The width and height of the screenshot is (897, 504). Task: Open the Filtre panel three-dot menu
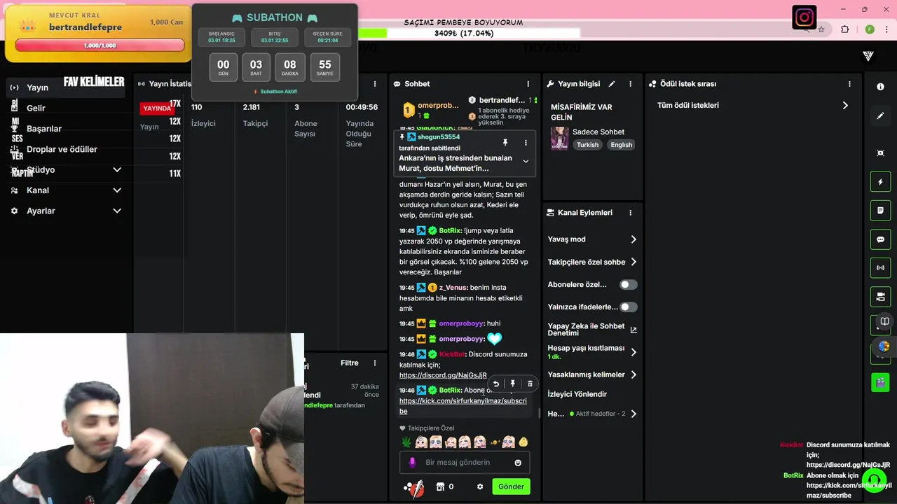(375, 363)
